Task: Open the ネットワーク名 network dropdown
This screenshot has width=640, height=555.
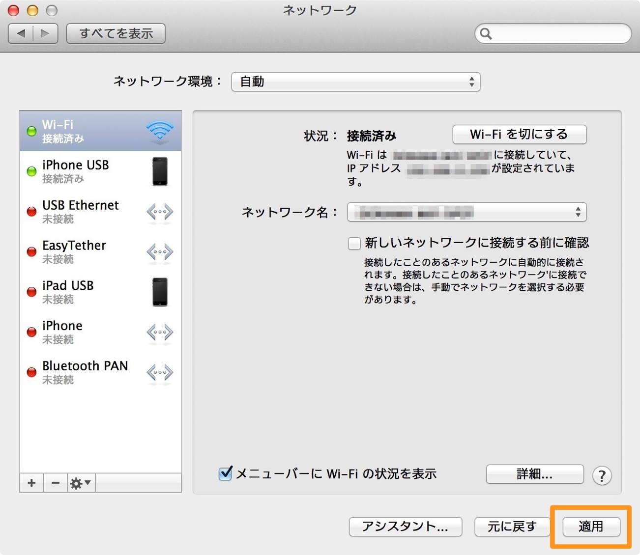Action: click(467, 212)
